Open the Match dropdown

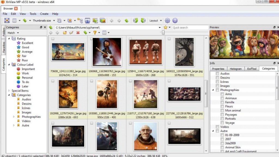[x=18, y=33]
